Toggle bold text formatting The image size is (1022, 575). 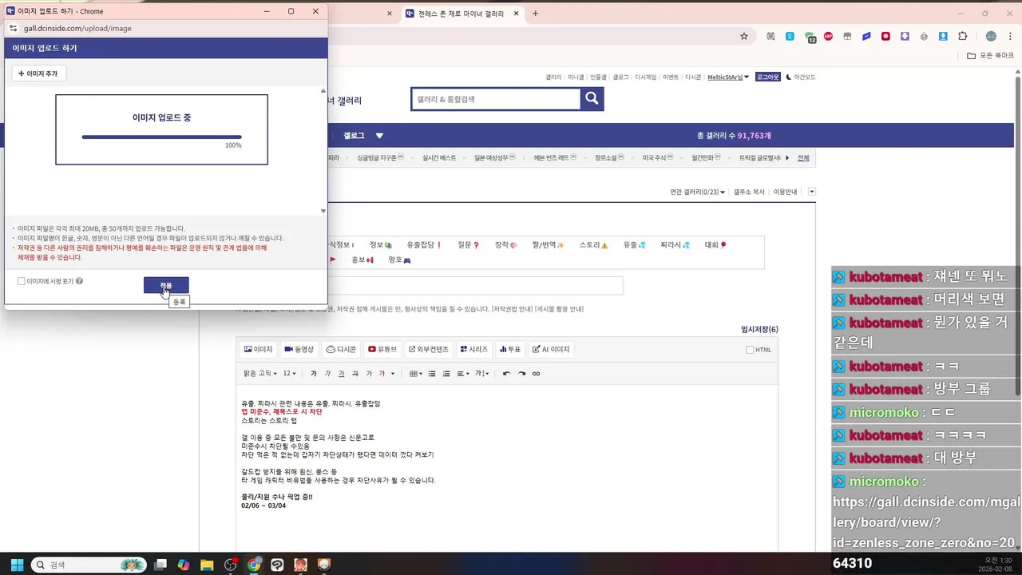314,374
